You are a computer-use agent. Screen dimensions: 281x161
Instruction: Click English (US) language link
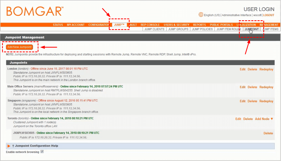pos(212,15)
